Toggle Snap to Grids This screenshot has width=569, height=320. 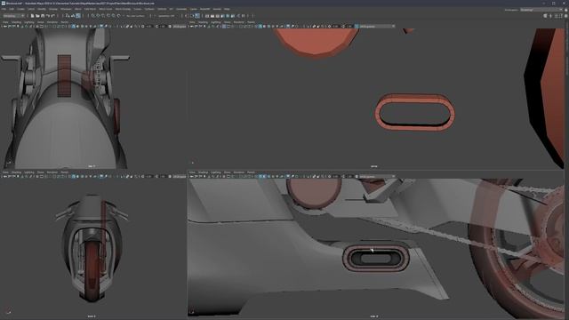(92, 16)
